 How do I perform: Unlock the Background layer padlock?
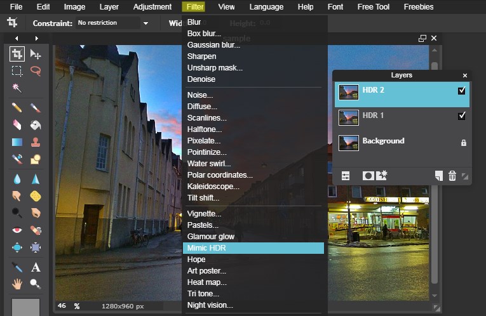tap(463, 142)
